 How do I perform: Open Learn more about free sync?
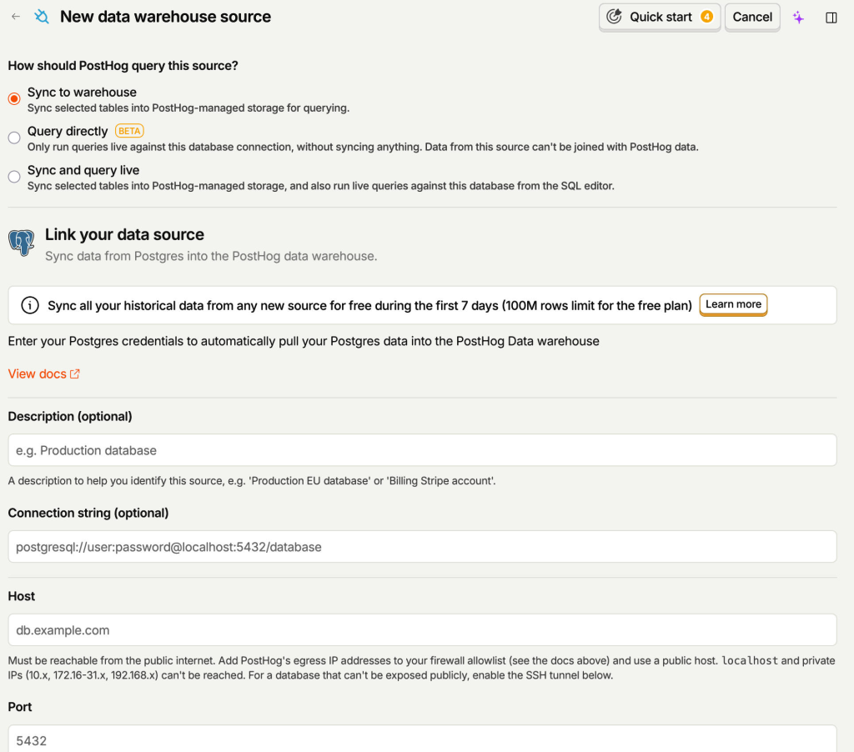(x=733, y=304)
